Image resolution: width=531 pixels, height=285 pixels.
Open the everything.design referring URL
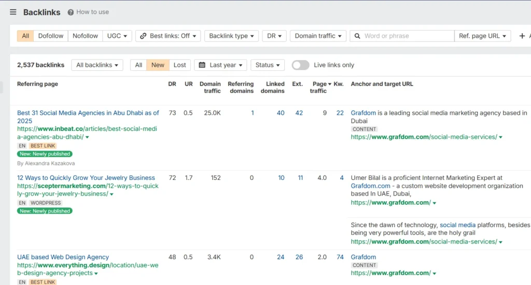pos(88,269)
